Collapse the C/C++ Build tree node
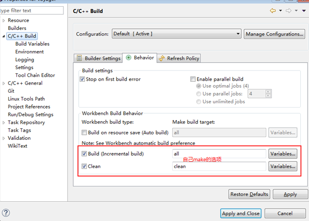Screen dimensions: 309x221 pyautogui.click(x=3, y=36)
